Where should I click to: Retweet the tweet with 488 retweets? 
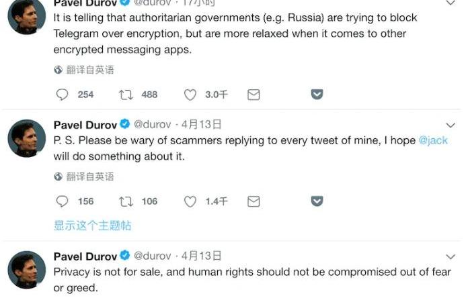tap(126, 95)
